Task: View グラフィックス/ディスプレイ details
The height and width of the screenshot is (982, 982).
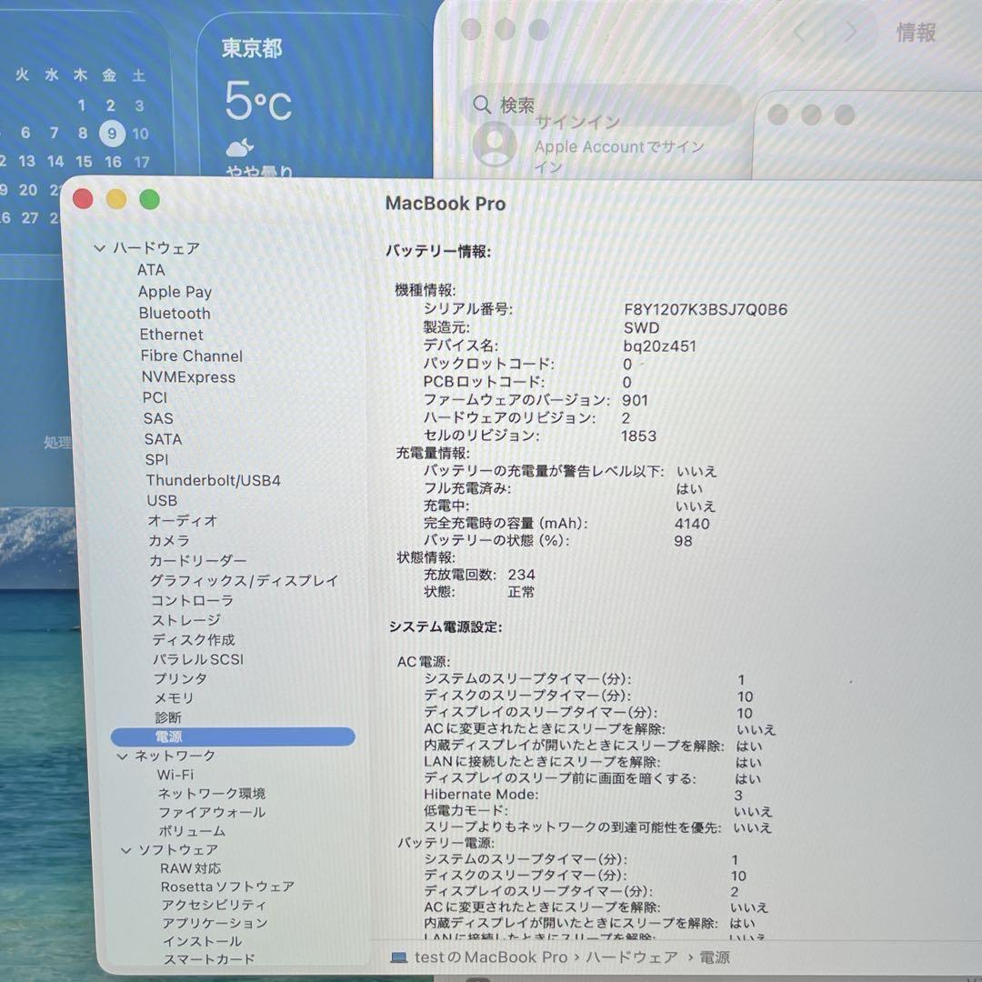Action: click(245, 580)
